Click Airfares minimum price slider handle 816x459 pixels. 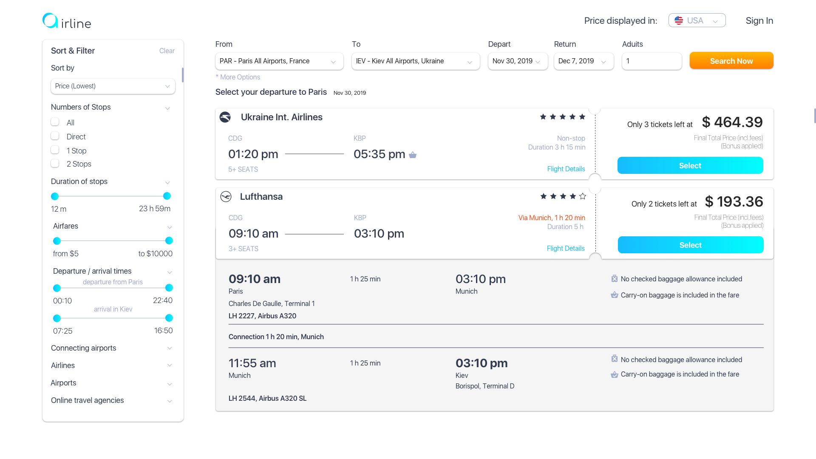57,241
